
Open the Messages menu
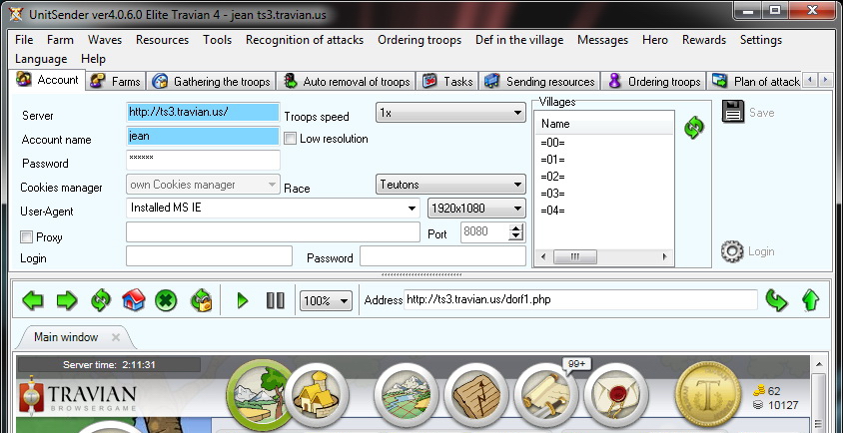click(x=602, y=40)
